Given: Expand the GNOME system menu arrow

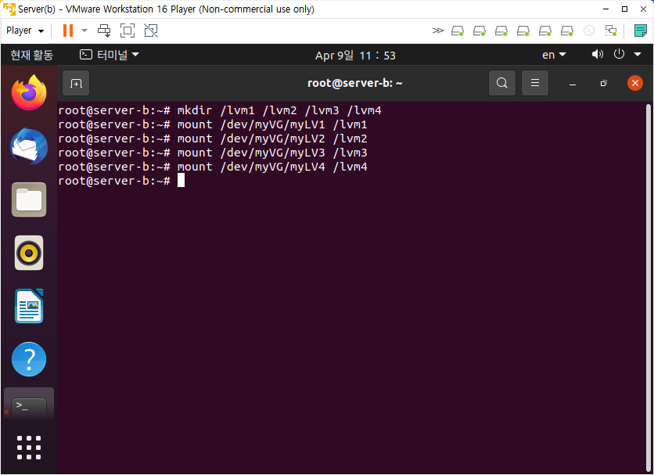Looking at the screenshot, I should click(x=638, y=54).
